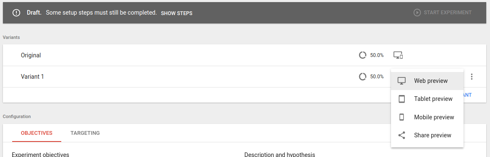Click the Original variant weight pie icon
The height and width of the screenshot is (157, 490).
[362, 55]
